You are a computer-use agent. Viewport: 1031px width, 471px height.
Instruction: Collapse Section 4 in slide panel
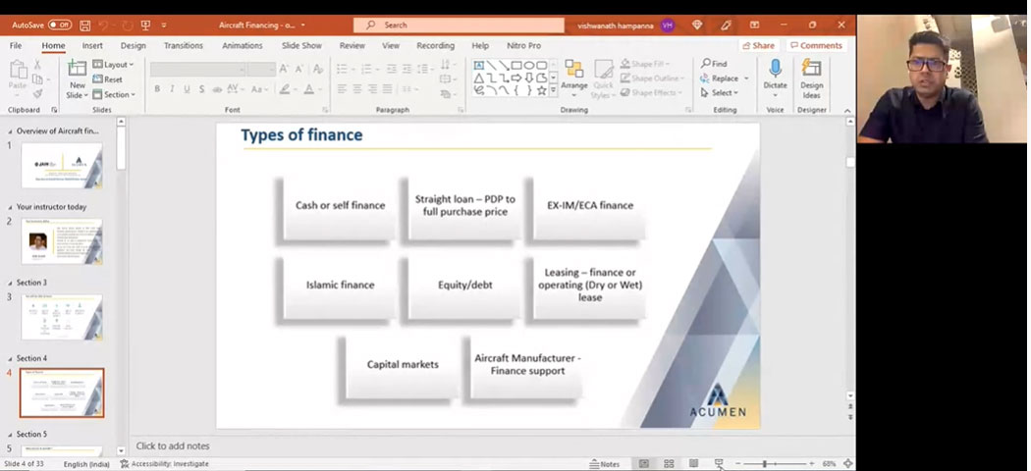pyautogui.click(x=11, y=359)
